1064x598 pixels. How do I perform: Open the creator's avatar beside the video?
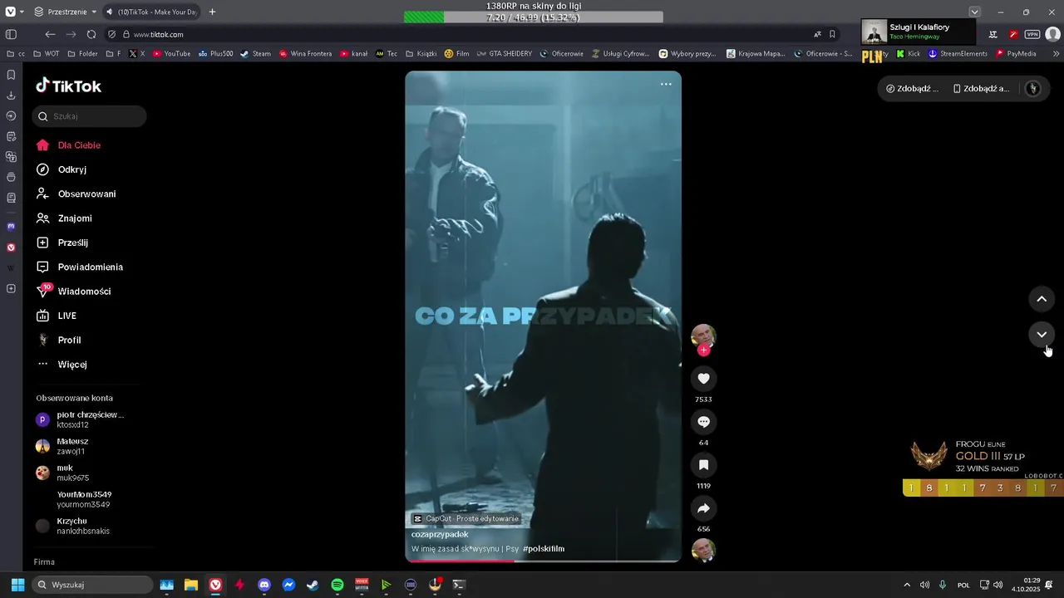click(x=703, y=336)
